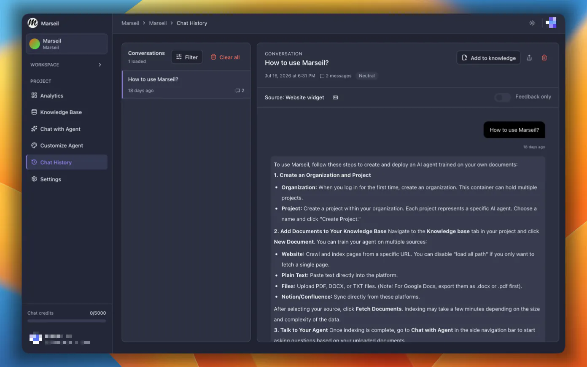This screenshot has height=367, width=587.
Task: Clear all conversations
Action: tap(225, 57)
